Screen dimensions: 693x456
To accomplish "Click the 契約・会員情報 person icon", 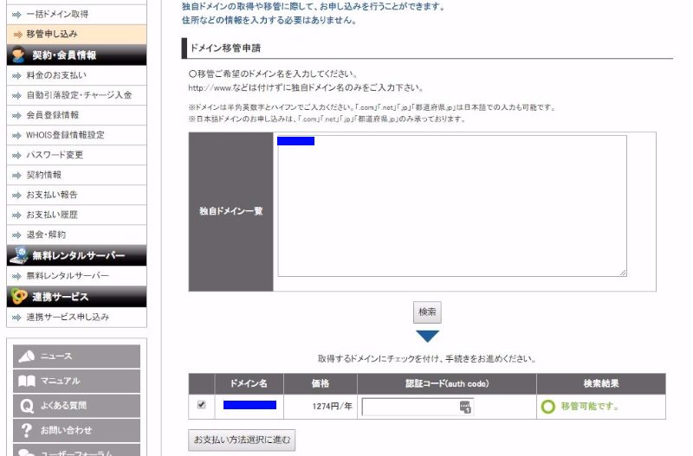I will tap(18, 55).
